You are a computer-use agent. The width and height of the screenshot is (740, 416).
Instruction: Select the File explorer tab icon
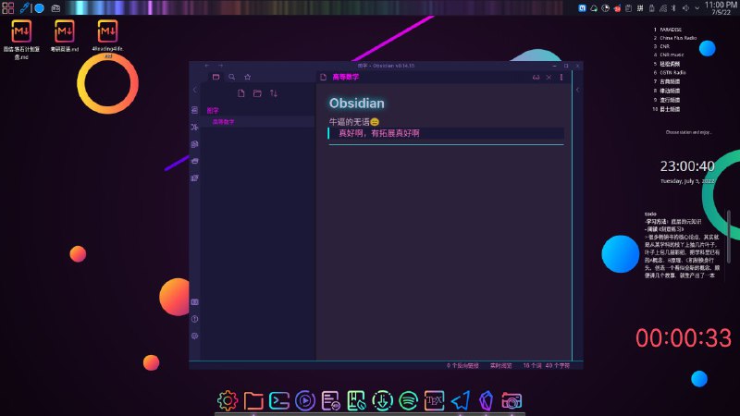click(216, 77)
